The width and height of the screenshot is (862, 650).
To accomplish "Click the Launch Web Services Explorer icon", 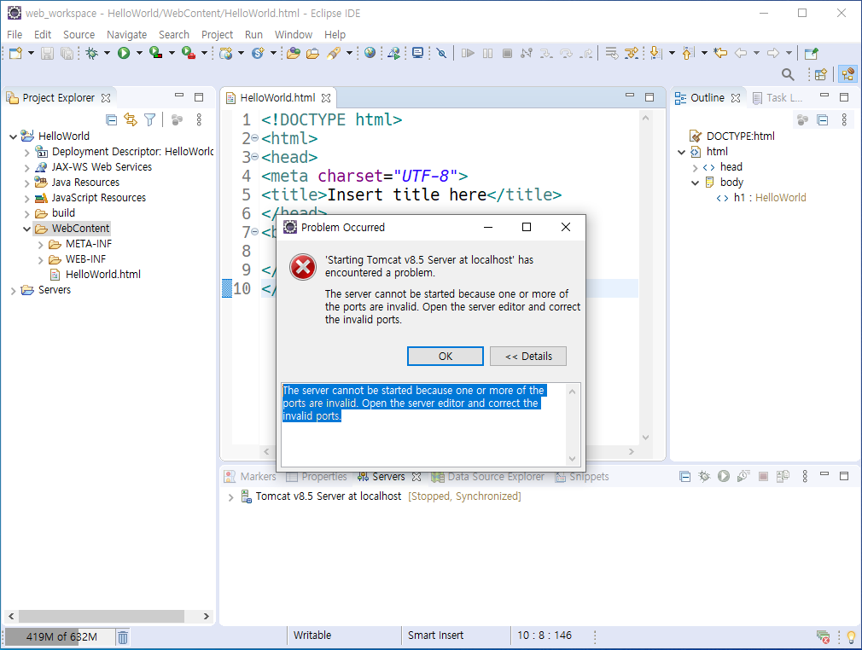I will click(x=394, y=53).
